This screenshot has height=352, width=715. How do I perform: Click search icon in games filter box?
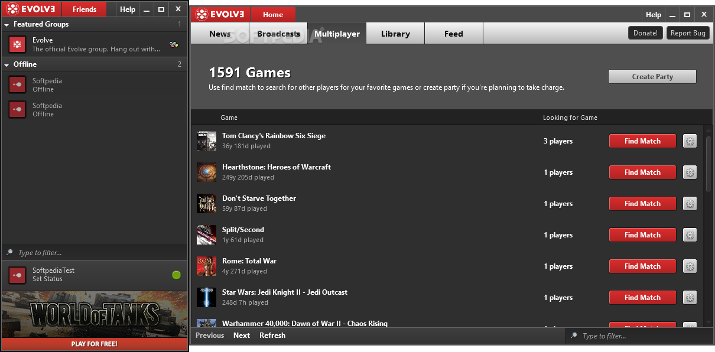573,336
